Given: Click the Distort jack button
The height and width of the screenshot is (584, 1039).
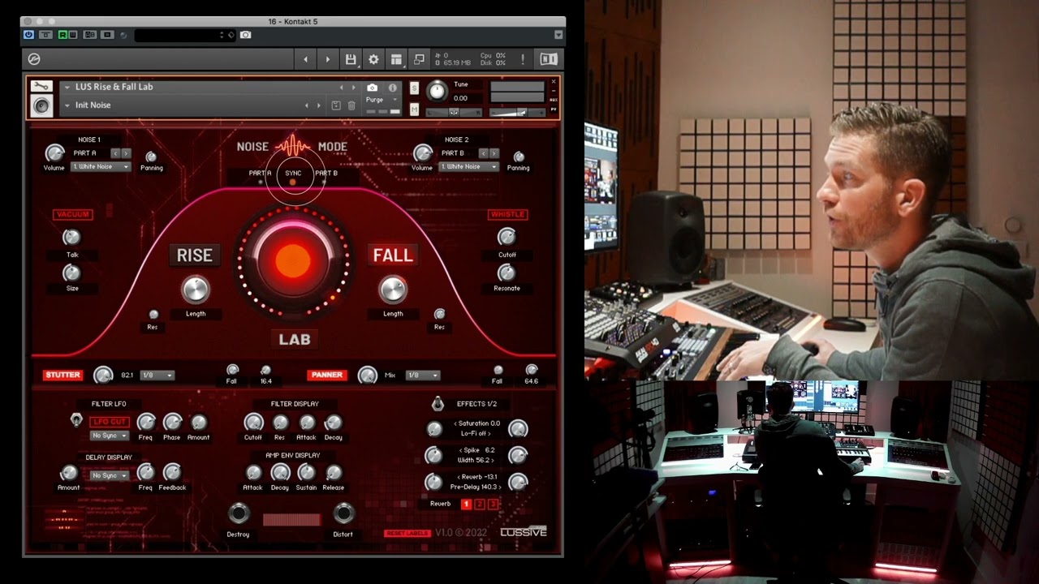Looking at the screenshot, I should click(343, 513).
